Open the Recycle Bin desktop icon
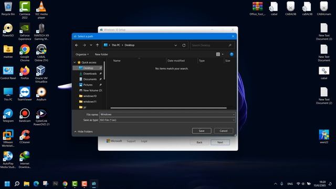336x189 pixels. click(x=8, y=9)
